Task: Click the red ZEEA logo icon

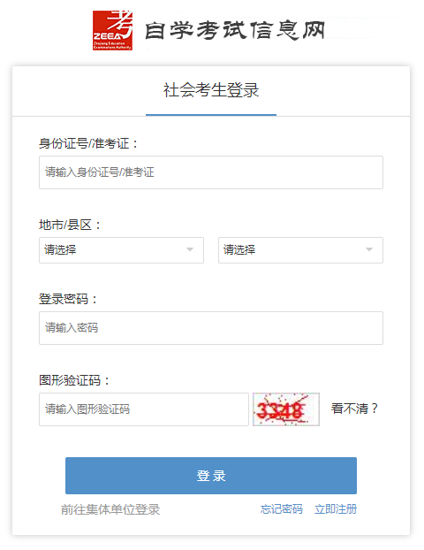Action: click(x=112, y=30)
